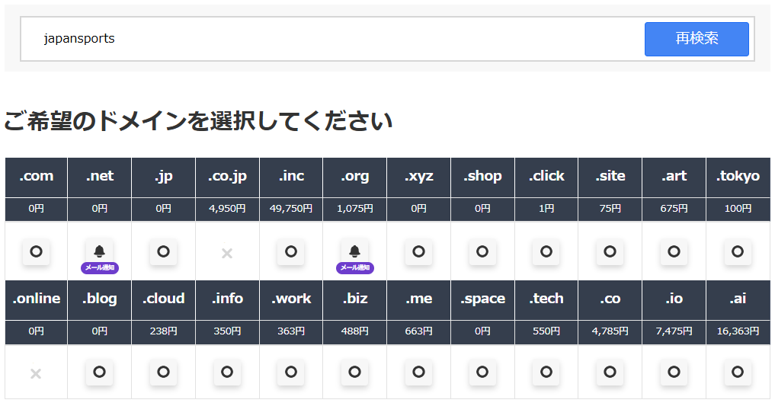Screen dimensions: 775x403
Task: Click the 再検索 search button
Action: [x=696, y=39]
